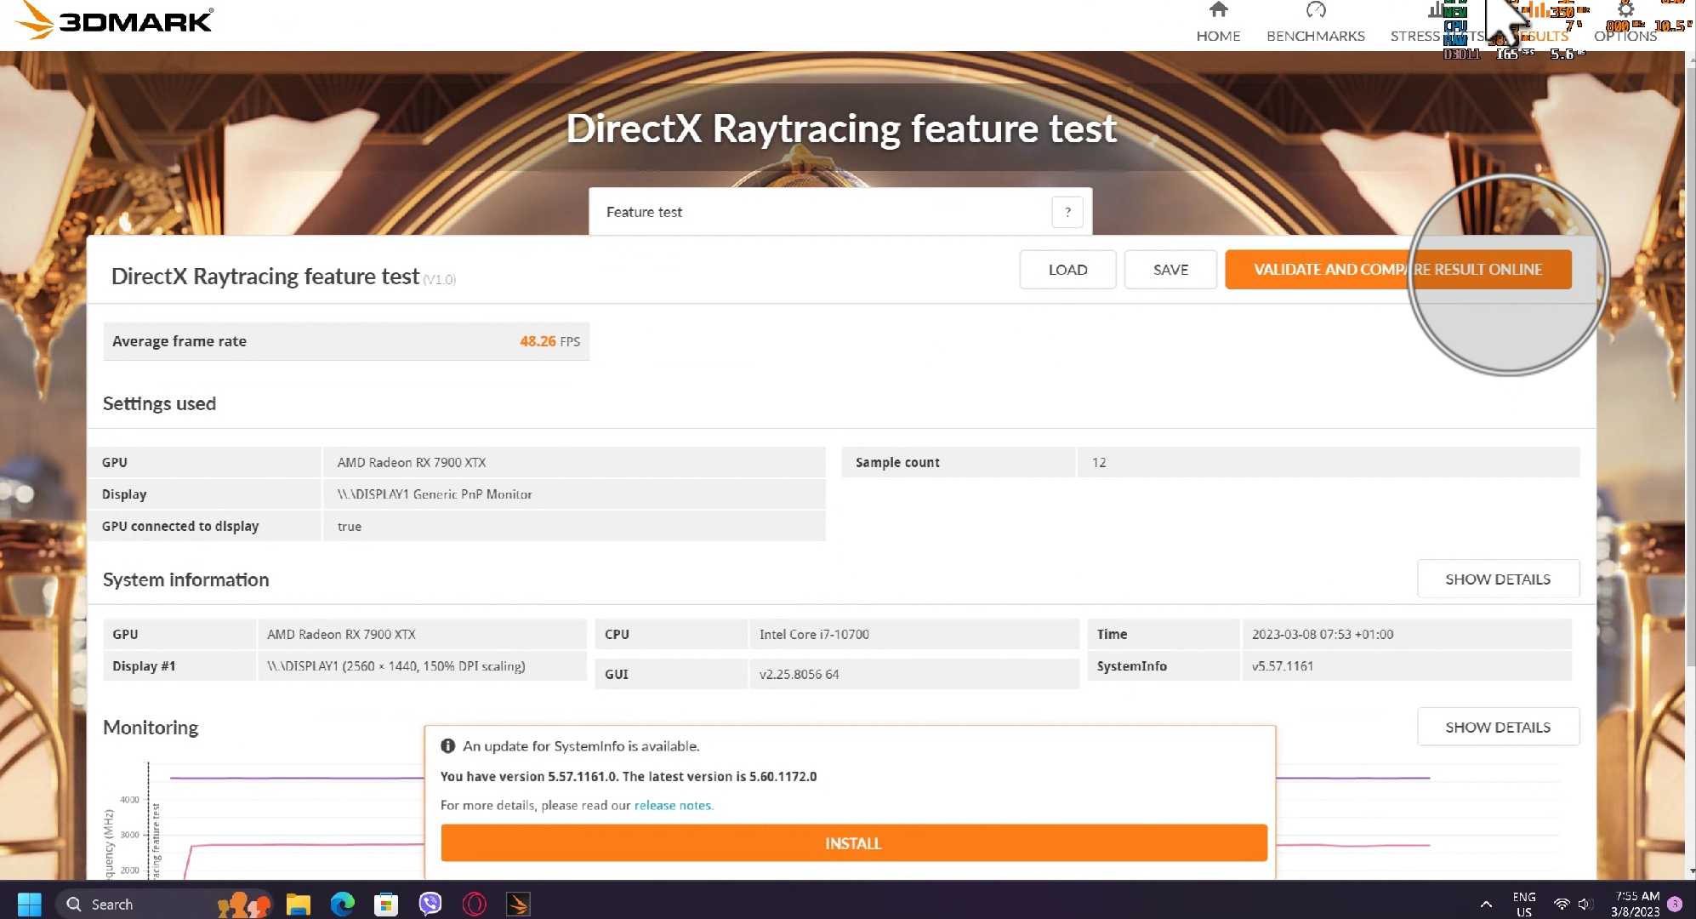This screenshot has width=1696, height=919.
Task: Go to the Stress Tests tab
Action: pyautogui.click(x=1415, y=36)
